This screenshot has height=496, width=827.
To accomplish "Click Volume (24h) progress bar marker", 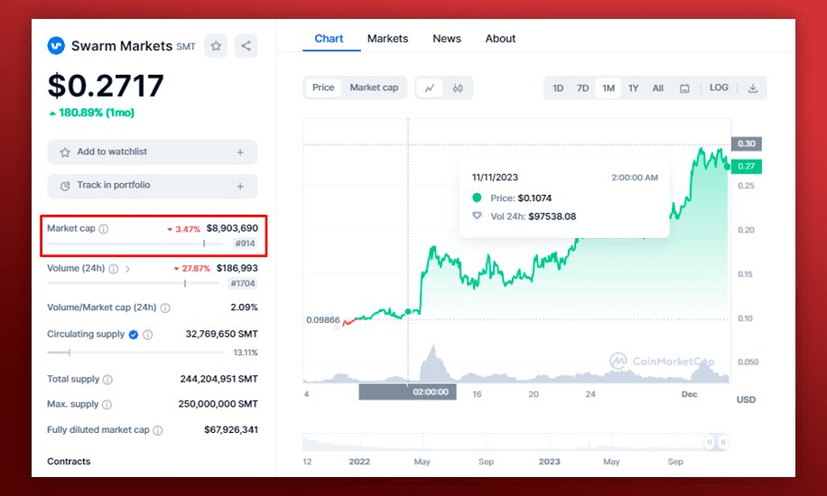I will pyautogui.click(x=185, y=283).
